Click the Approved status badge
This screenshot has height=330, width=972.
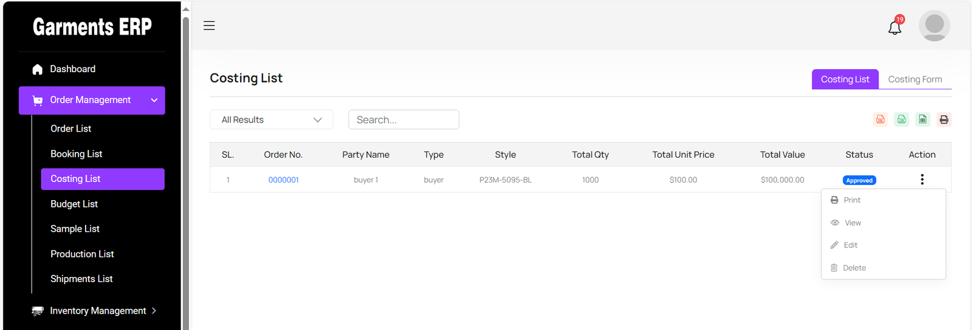coord(859,180)
